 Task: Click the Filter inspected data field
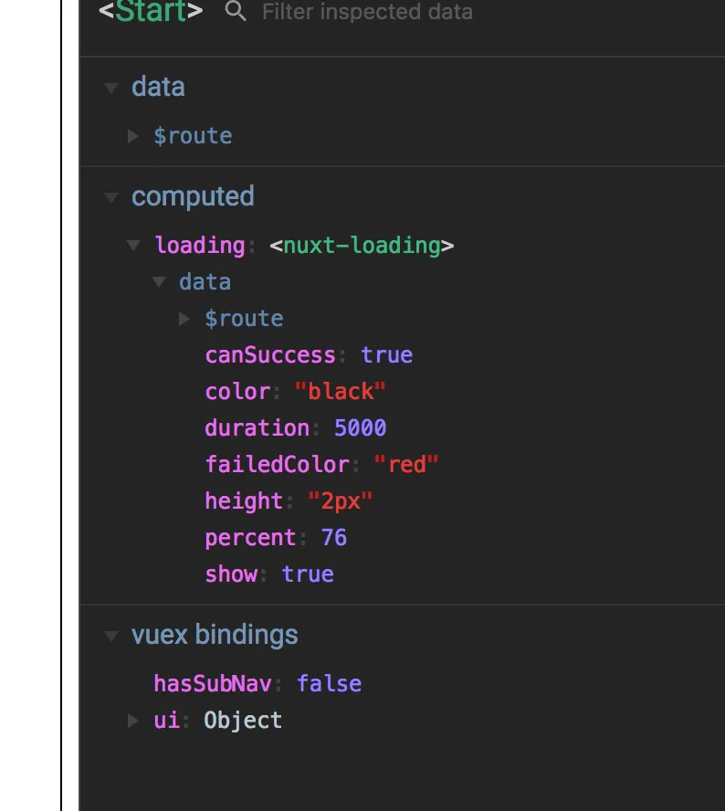click(367, 12)
